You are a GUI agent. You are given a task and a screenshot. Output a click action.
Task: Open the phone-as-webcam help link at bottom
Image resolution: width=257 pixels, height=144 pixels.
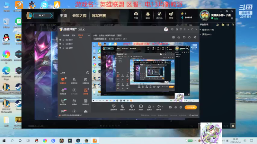(71, 115)
